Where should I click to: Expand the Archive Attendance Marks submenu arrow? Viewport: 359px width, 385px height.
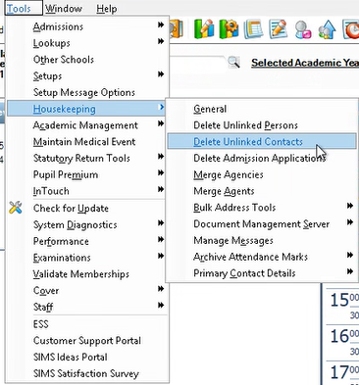(350, 255)
